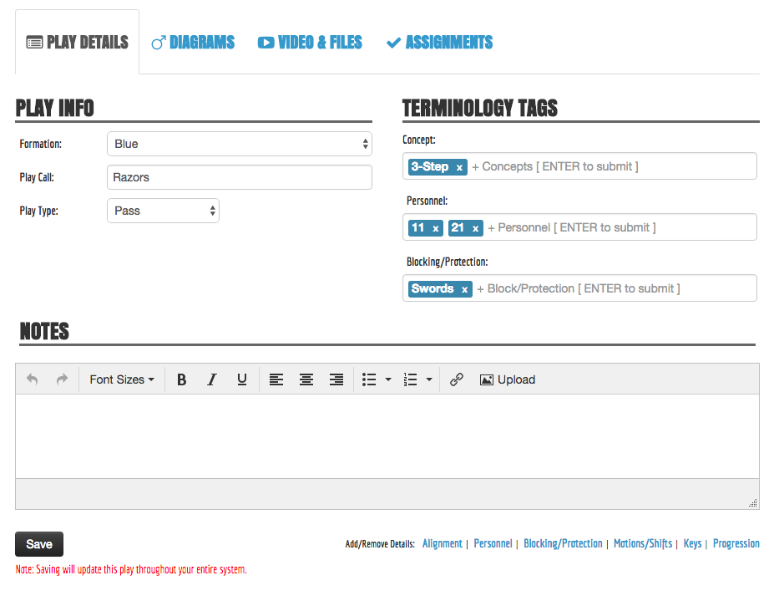Open the Formation dropdown showing Blue

239,144
